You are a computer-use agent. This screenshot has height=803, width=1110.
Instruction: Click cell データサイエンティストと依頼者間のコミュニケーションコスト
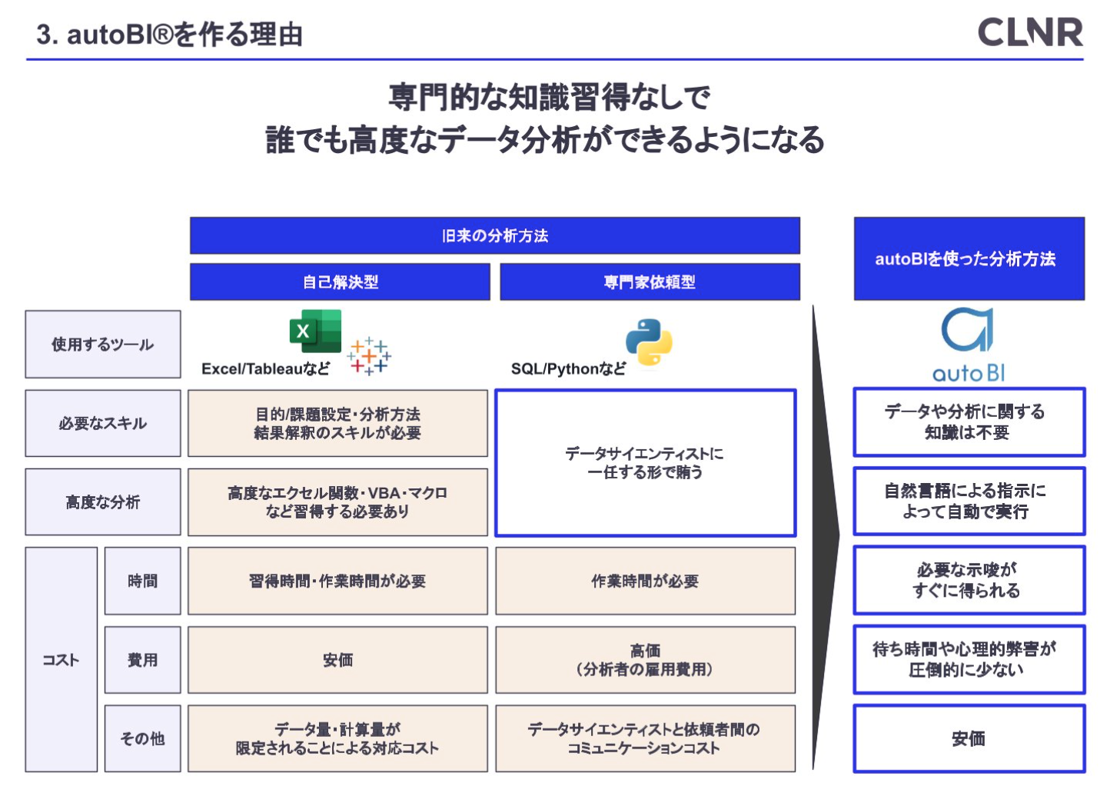[x=646, y=738]
